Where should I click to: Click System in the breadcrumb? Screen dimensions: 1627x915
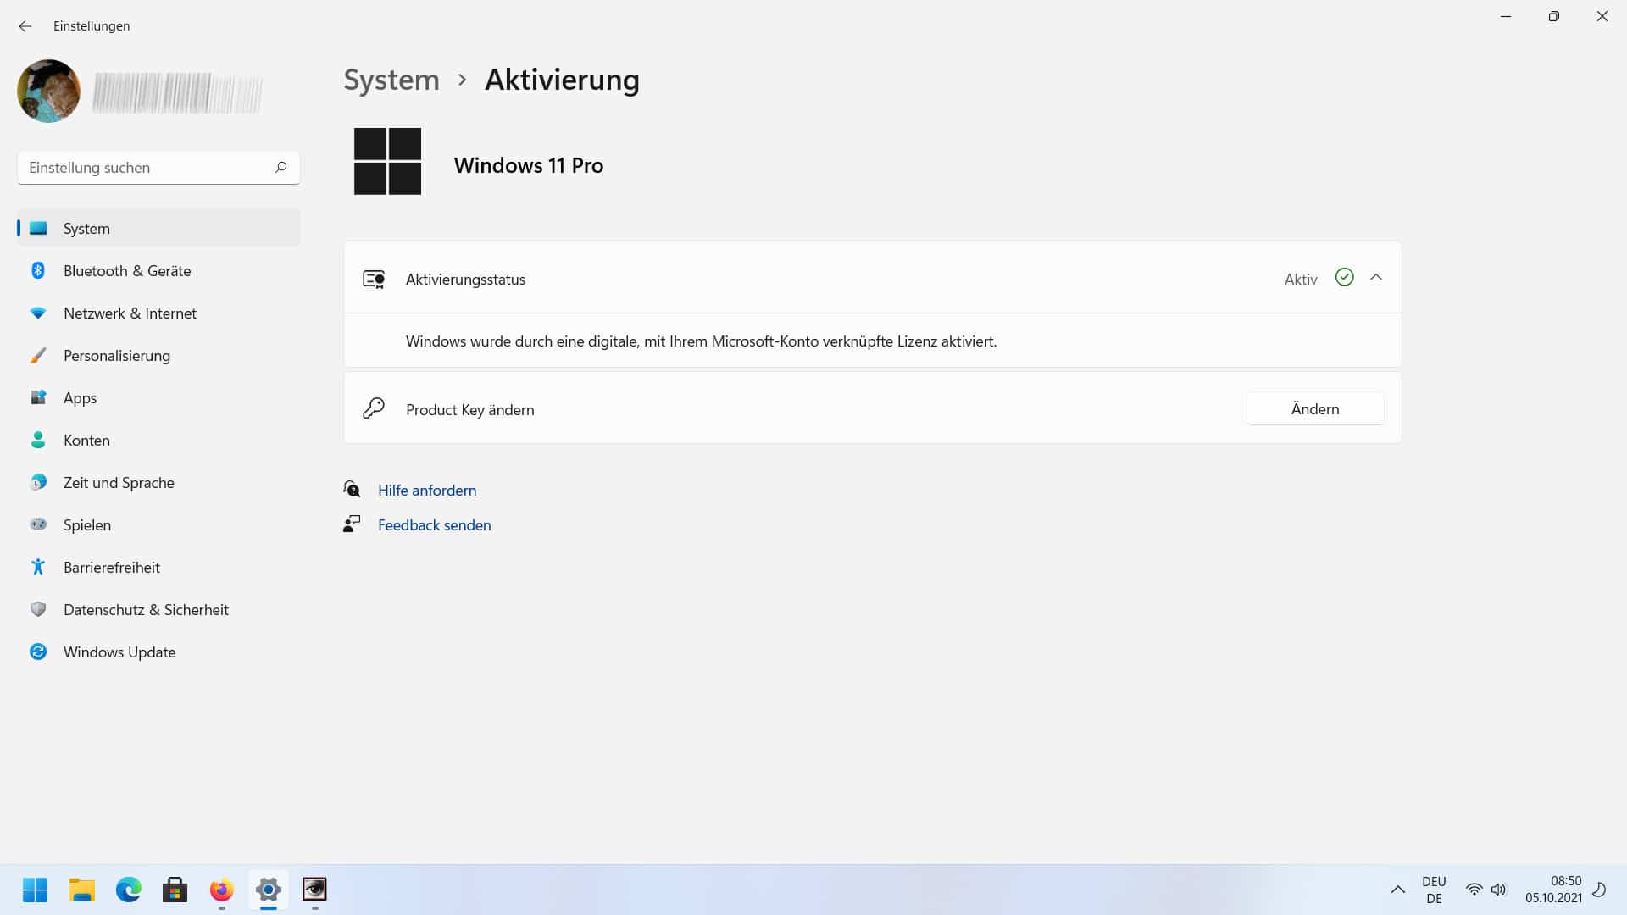pos(391,80)
